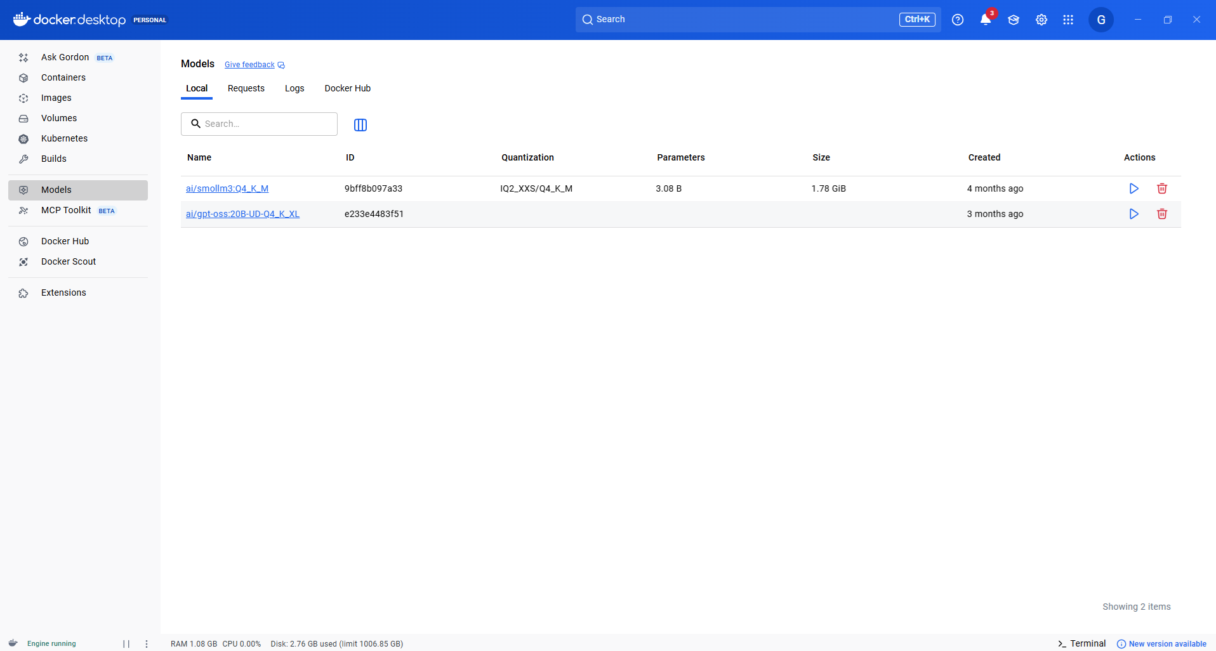Open the Builds section

tap(77, 159)
